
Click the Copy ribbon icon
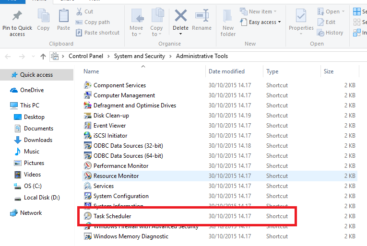pyautogui.click(x=43, y=16)
